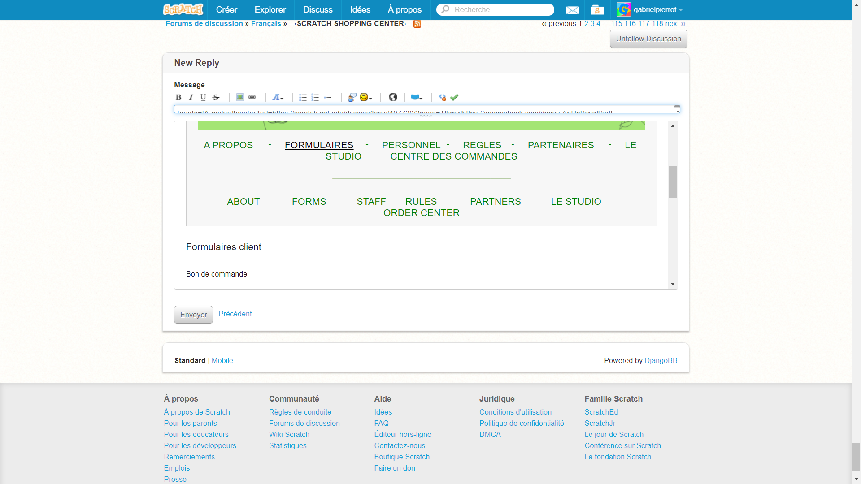Click the gabrielpierrot avatar image

(x=624, y=9)
